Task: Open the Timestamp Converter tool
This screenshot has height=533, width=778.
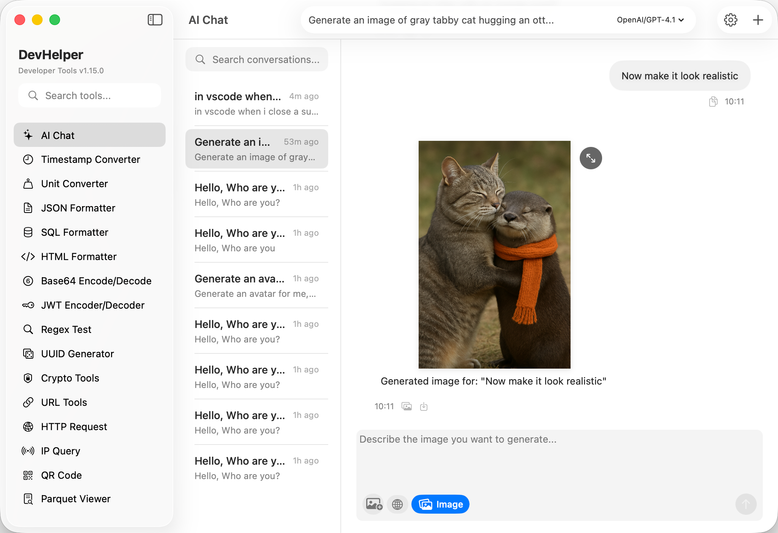Action: (x=90, y=159)
